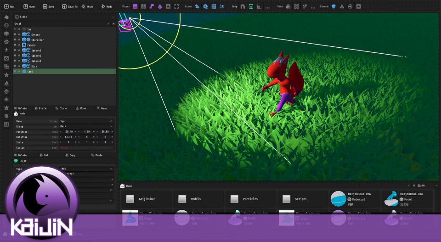Toggle the angle Snap icon

259,6
